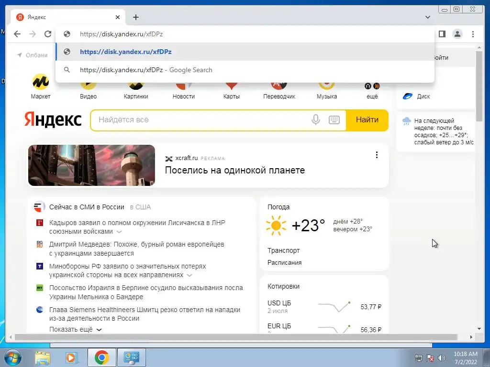Image resolution: width=490 pixels, height=367 pixels.
Task: Start voice search with the microphone icon
Action: [x=316, y=120]
